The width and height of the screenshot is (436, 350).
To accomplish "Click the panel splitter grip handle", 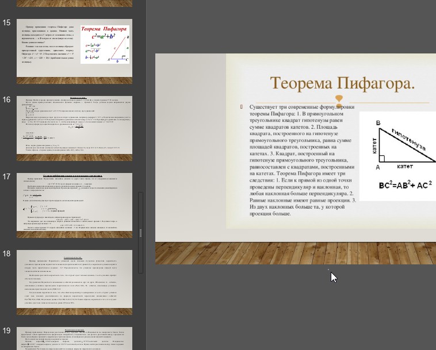I will [x=141, y=233].
